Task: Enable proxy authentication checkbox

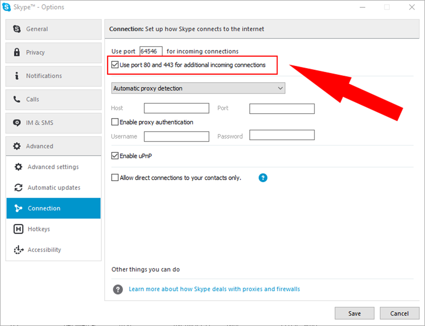Action: 115,122
